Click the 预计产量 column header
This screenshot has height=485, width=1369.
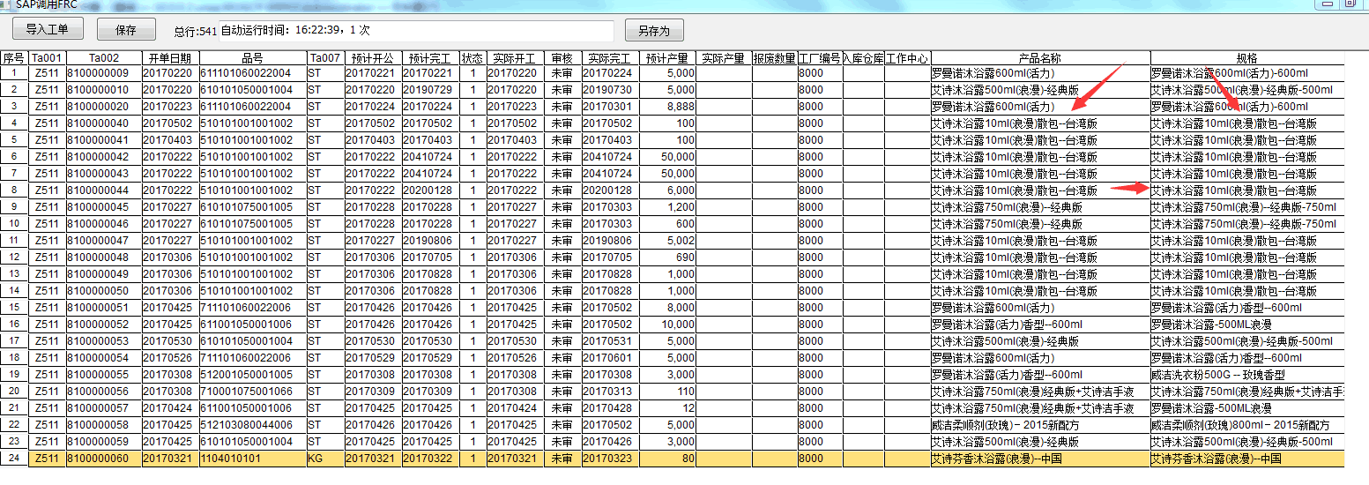point(667,58)
